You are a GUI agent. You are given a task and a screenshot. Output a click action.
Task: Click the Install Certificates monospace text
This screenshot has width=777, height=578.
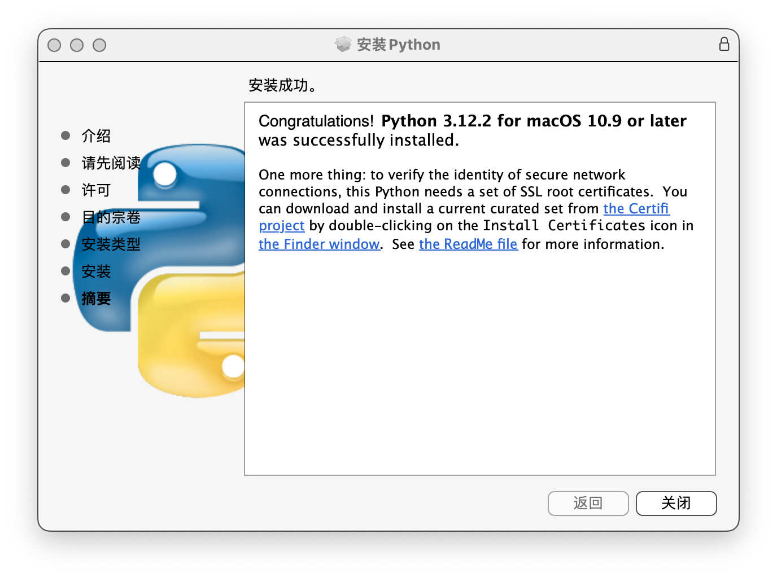[x=564, y=225]
